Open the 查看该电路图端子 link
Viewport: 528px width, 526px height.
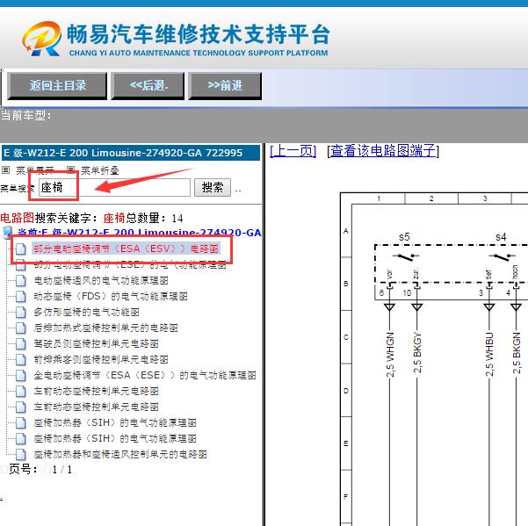point(383,151)
